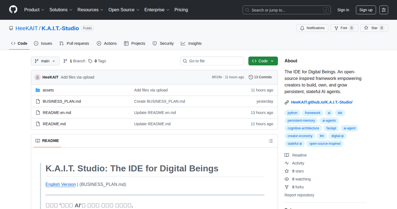Open the Enterprise dropdown
Viewport: 397px width, 209px height.
157,10
